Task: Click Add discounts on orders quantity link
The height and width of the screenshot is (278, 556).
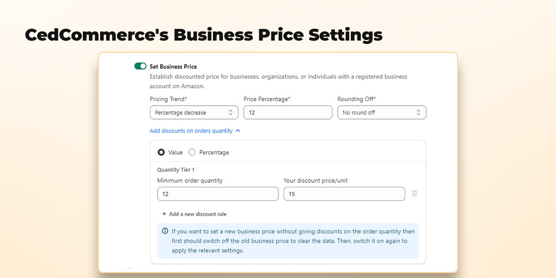Action: click(191, 131)
